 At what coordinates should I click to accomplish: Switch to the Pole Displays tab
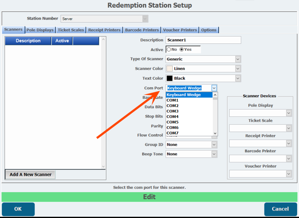point(40,30)
